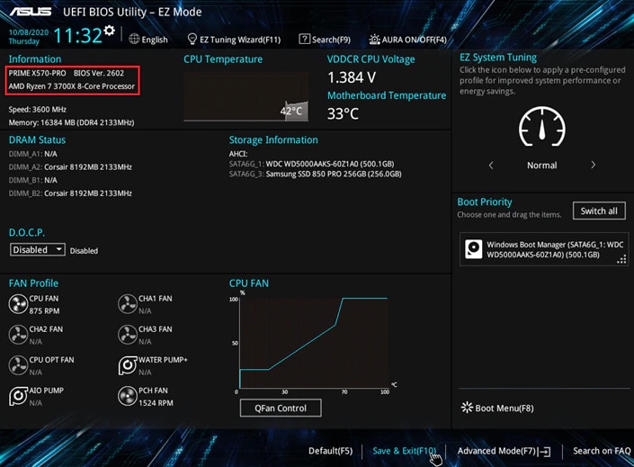The width and height of the screenshot is (634, 467).
Task: Click the Storage Information heading
Action: (273, 140)
